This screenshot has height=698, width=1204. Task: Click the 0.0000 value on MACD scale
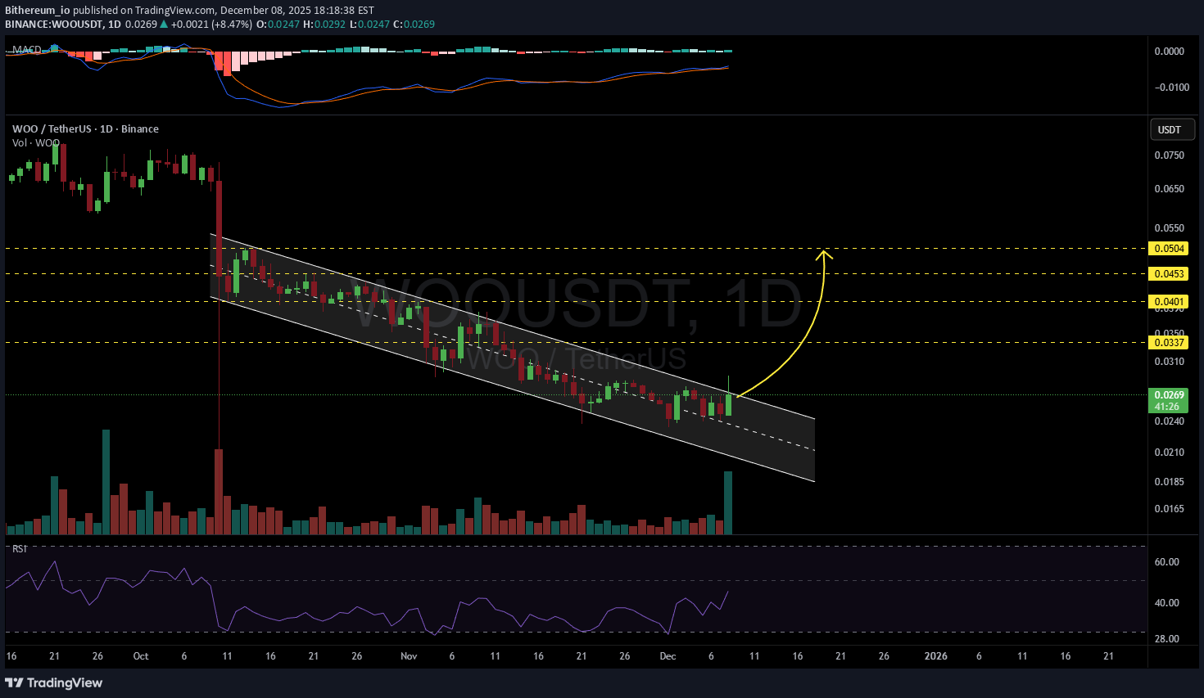1169,52
